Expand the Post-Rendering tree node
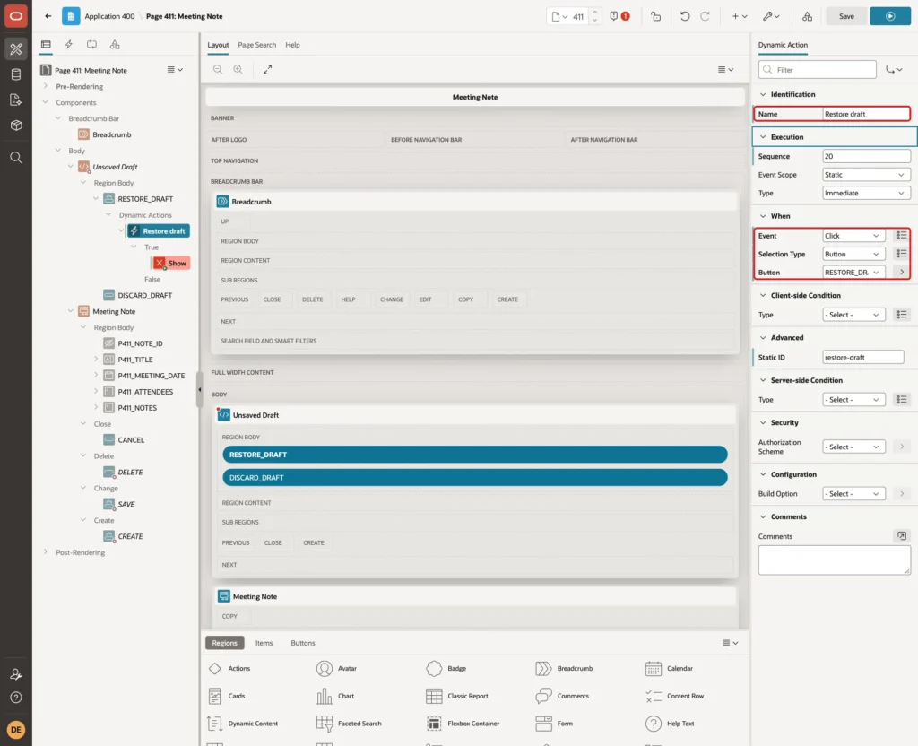Screen dimensions: 918x746 click(46, 552)
